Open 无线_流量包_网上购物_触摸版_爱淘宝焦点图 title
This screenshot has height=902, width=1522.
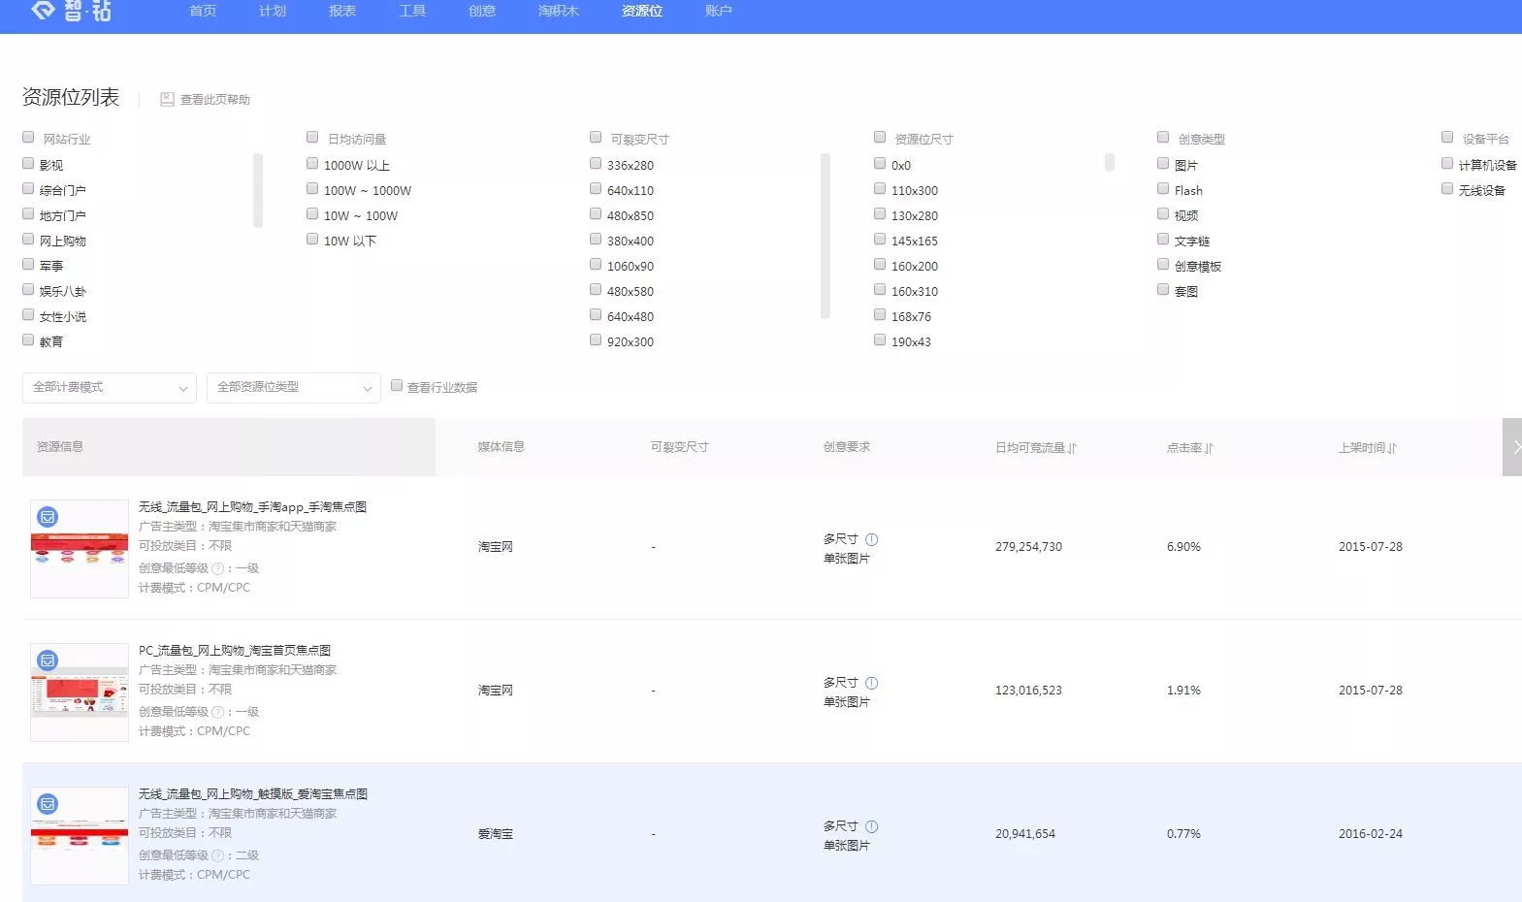click(x=253, y=794)
